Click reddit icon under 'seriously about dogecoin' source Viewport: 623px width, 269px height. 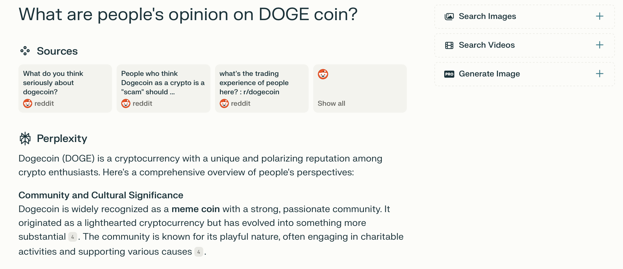point(28,103)
